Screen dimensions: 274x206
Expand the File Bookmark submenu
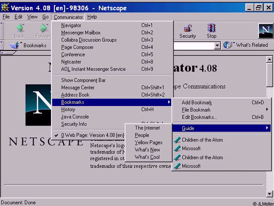222,110
